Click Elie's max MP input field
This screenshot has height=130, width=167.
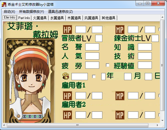click(x=150, y=30)
